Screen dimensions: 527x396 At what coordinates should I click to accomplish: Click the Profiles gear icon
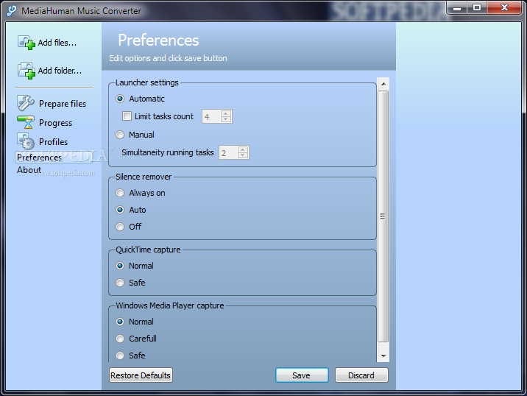click(x=26, y=141)
